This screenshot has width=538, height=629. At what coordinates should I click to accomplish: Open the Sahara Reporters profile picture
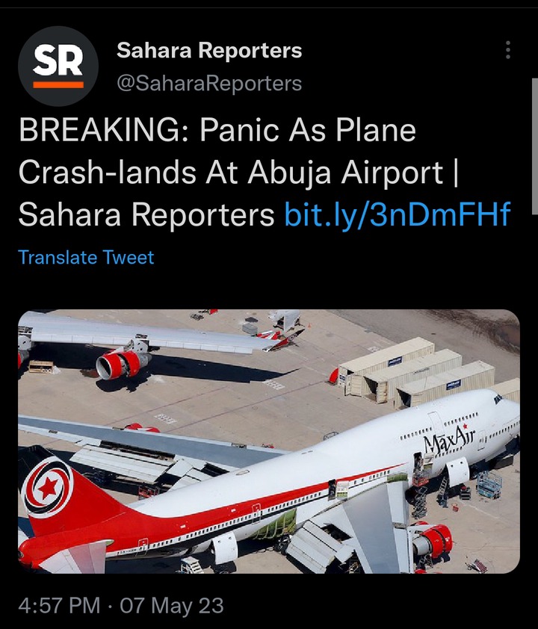(x=58, y=66)
